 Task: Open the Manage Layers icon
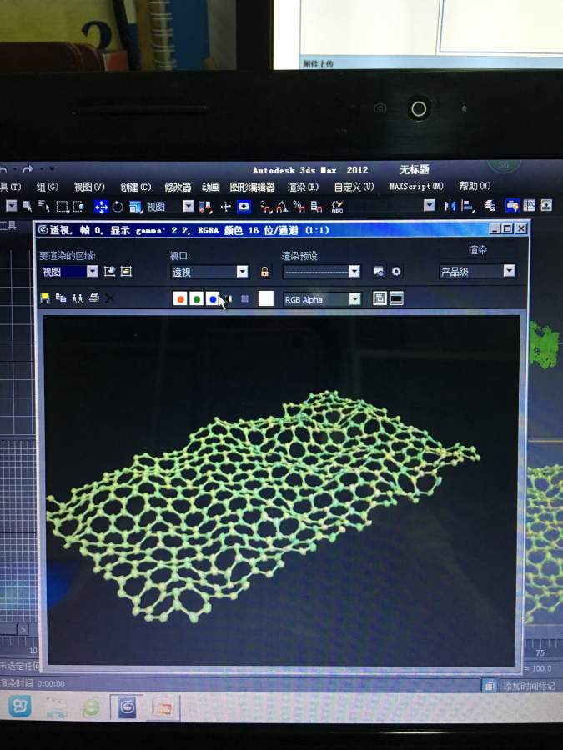[490, 206]
